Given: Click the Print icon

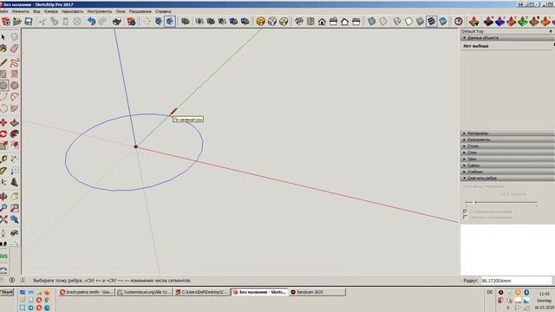Looking at the screenshot, I should (x=117, y=22).
